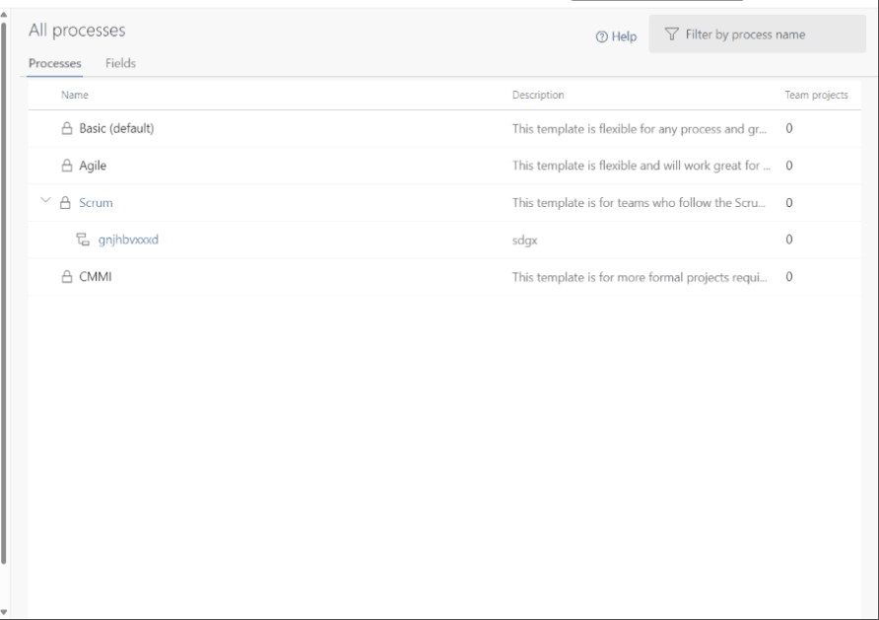Screen dimensions: 879x620
Task: Open the gnjhbvxxxd child process
Action: pyautogui.click(x=125, y=240)
